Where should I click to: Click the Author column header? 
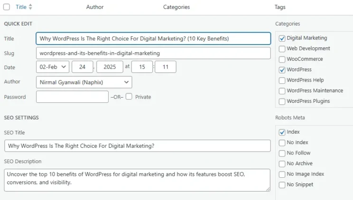tap(95, 7)
